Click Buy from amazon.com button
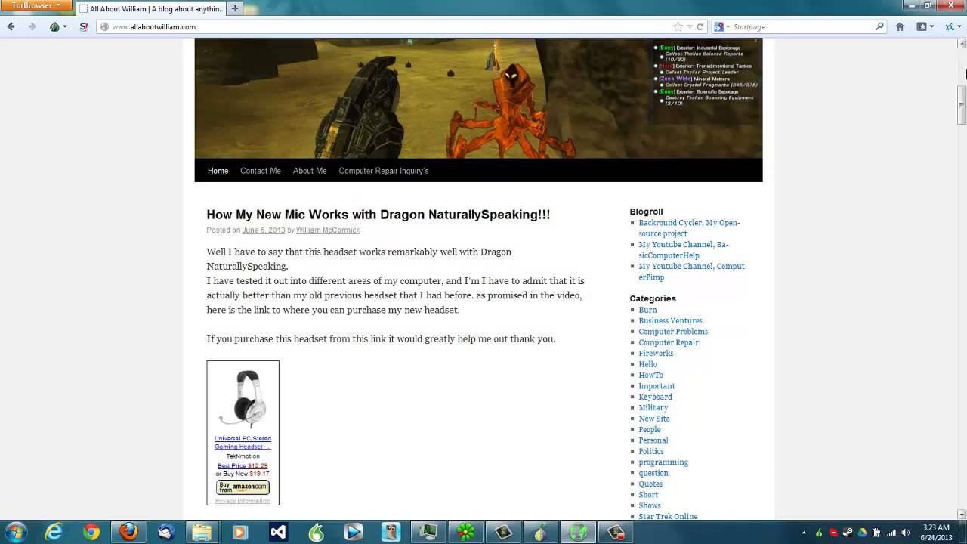This screenshot has height=544, width=967. click(243, 487)
